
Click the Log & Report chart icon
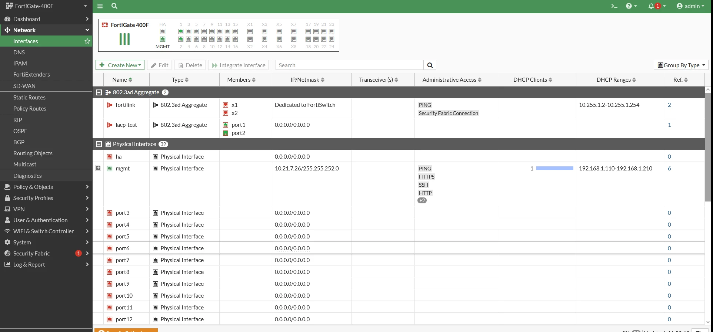coord(7,264)
